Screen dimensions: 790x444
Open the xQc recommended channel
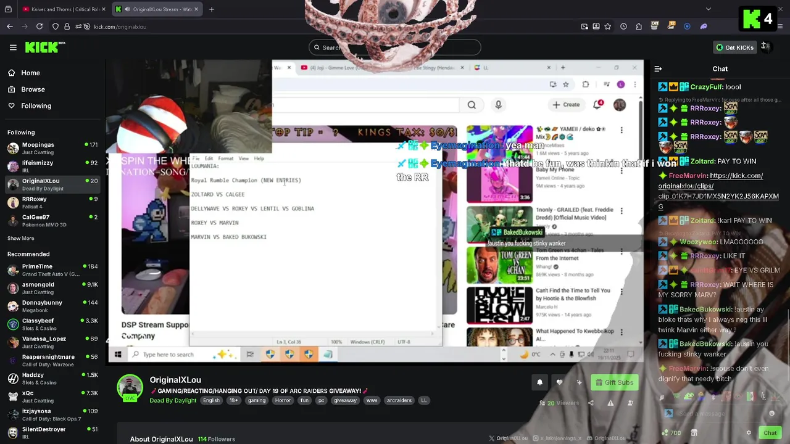(x=52, y=397)
